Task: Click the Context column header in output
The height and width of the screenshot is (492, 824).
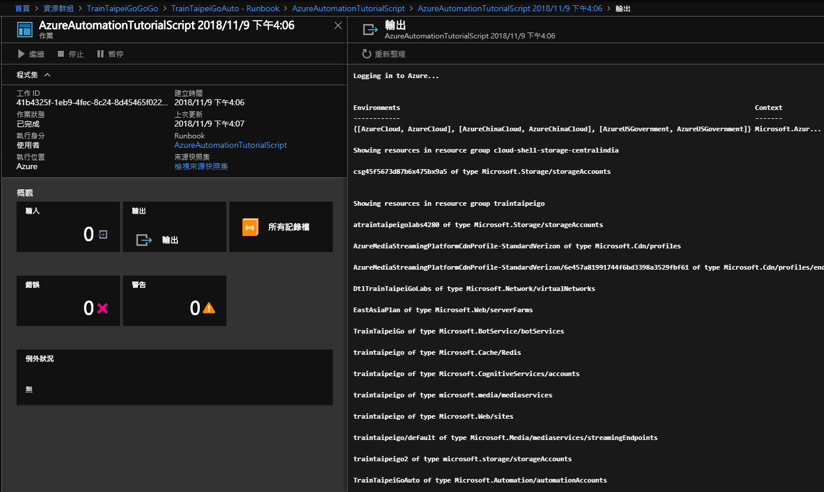Action: pyautogui.click(x=768, y=108)
